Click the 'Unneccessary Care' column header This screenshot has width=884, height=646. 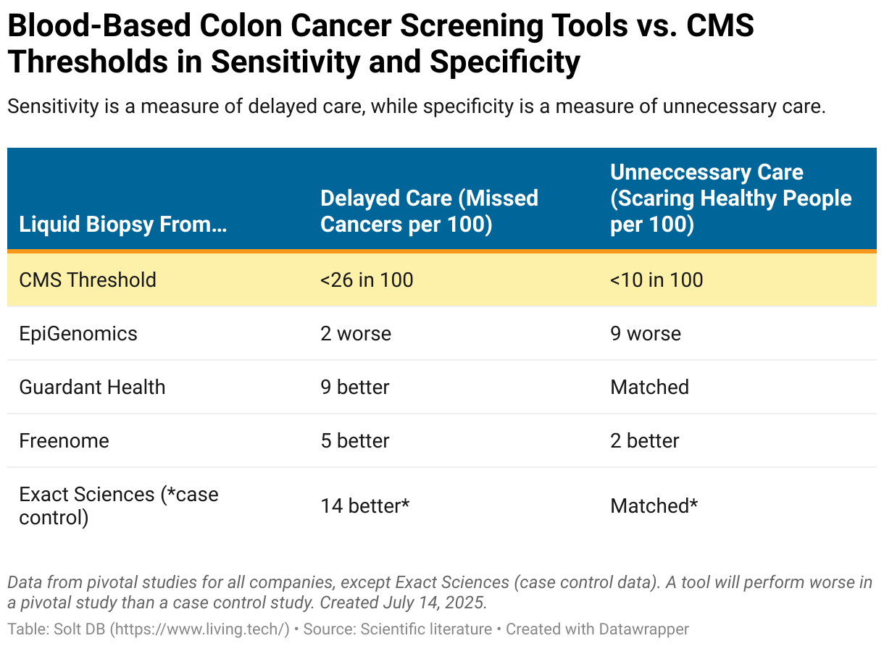(x=730, y=198)
